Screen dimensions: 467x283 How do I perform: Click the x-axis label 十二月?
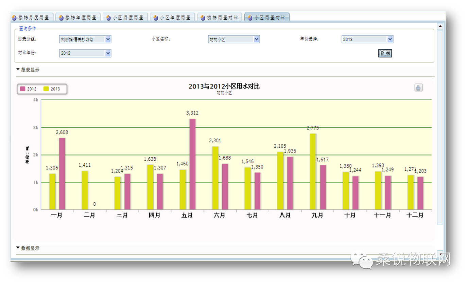pos(415,215)
